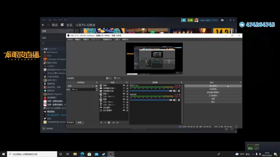Click the Windows taskbar search box
The height and width of the screenshot is (157, 280).
(x=32, y=154)
